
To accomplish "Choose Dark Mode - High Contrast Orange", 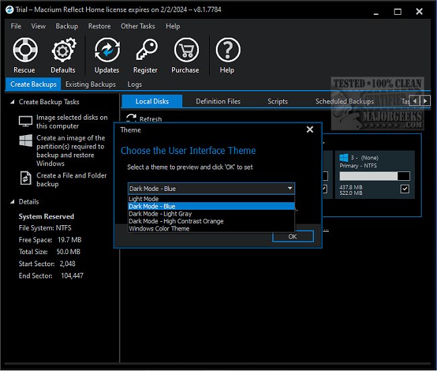I will click(x=176, y=221).
